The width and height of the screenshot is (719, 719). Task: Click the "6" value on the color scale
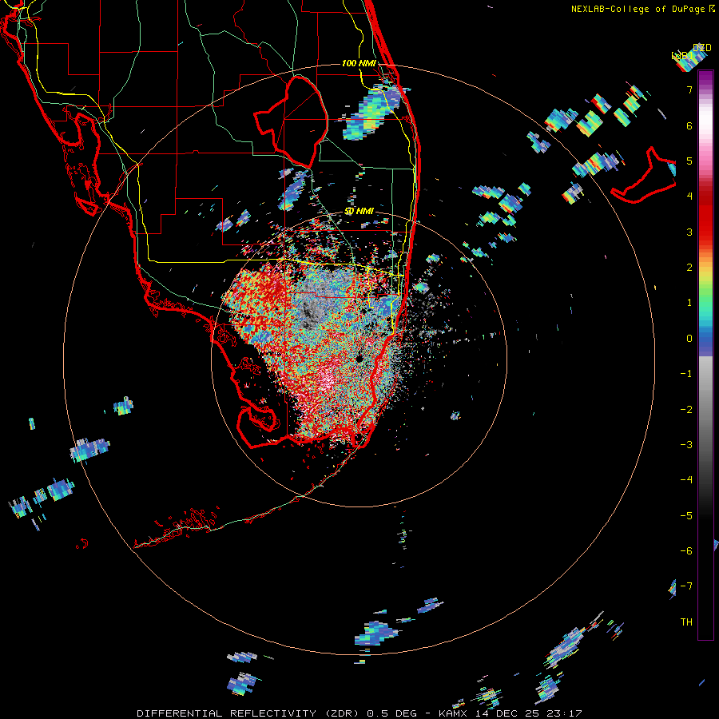tap(689, 125)
